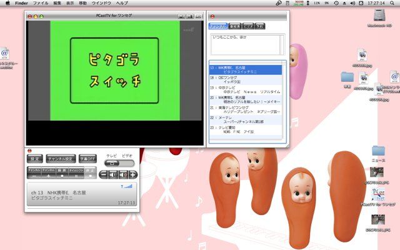Toggle the 字幕OFF subtitles button

(87, 159)
